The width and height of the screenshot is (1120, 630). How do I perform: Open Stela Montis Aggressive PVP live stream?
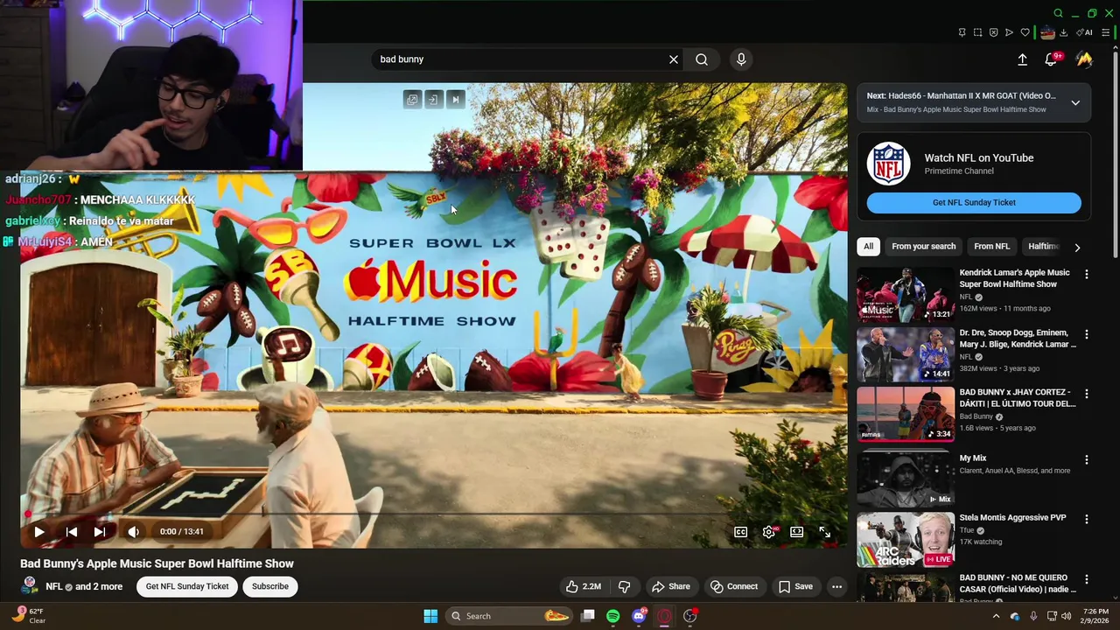click(905, 539)
